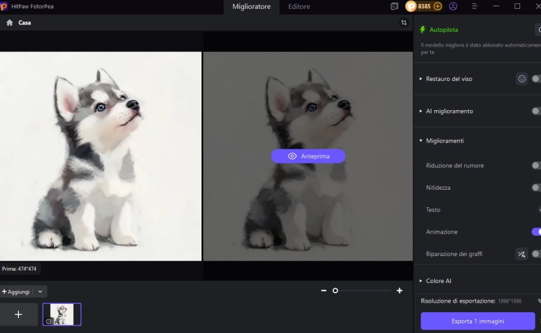Click the Casa home icon
This screenshot has height=333, width=541.
(9, 23)
